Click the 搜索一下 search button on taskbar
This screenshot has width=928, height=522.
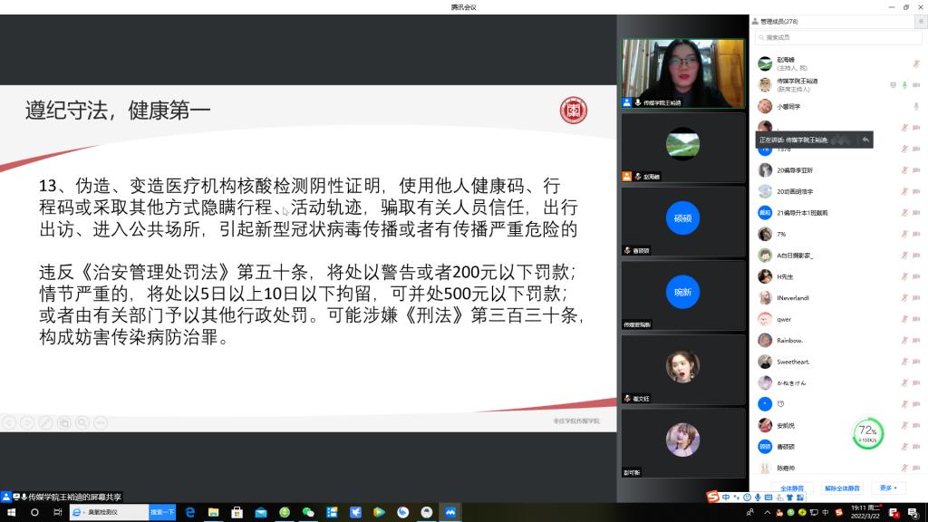point(162,513)
